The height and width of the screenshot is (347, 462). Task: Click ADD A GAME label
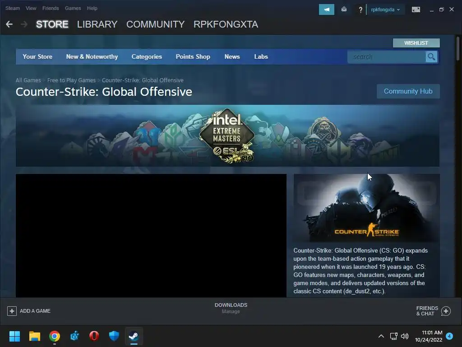coord(35,311)
